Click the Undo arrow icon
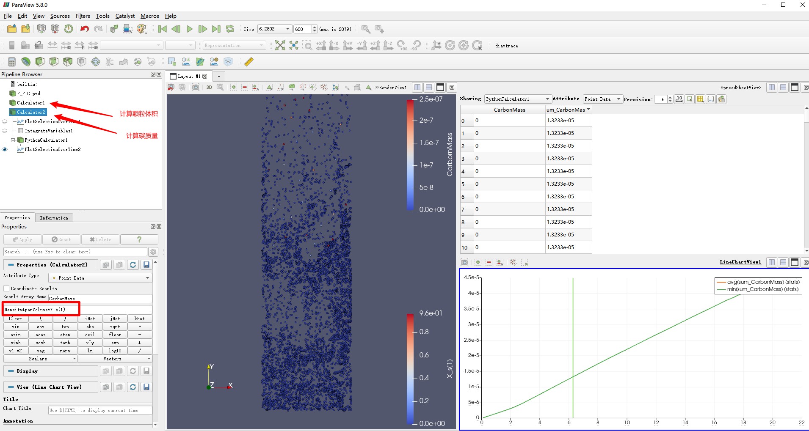This screenshot has height=431, width=809. coord(84,29)
